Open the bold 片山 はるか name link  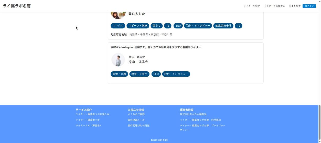(138, 62)
